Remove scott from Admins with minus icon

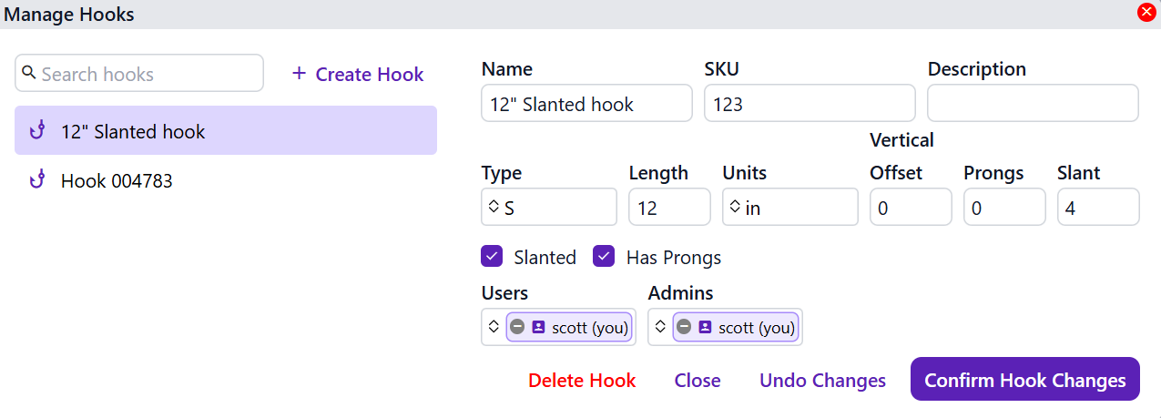click(684, 327)
